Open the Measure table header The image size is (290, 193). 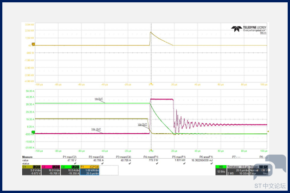27,157
